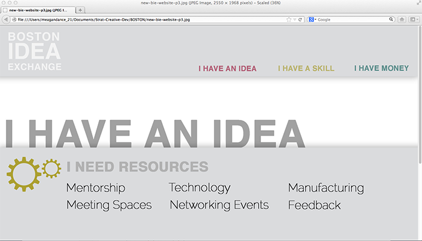Click the large yellow gear icon
This screenshot has width=422, height=241.
pos(24,174)
